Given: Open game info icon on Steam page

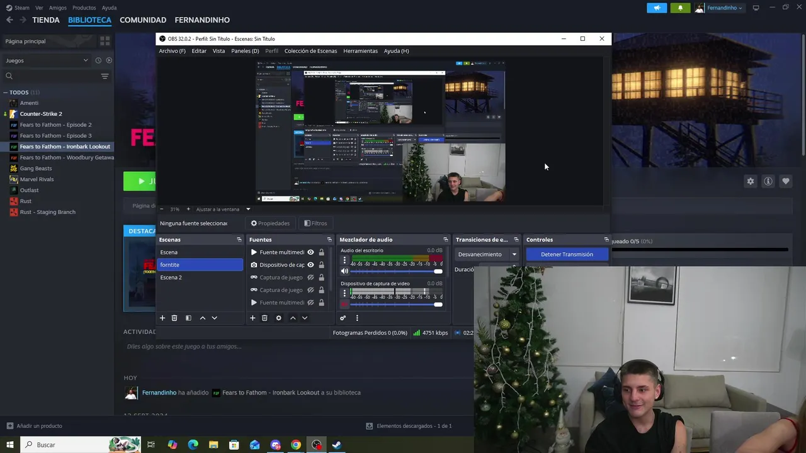Looking at the screenshot, I should coord(768,181).
